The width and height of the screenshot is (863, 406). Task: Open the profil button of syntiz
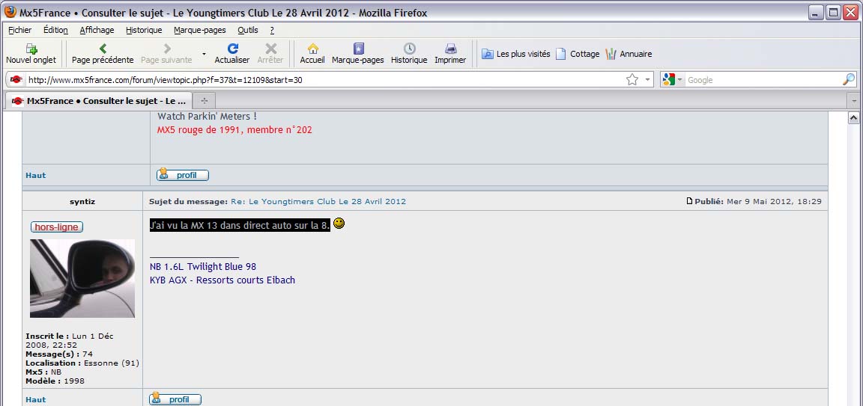pyautogui.click(x=175, y=399)
